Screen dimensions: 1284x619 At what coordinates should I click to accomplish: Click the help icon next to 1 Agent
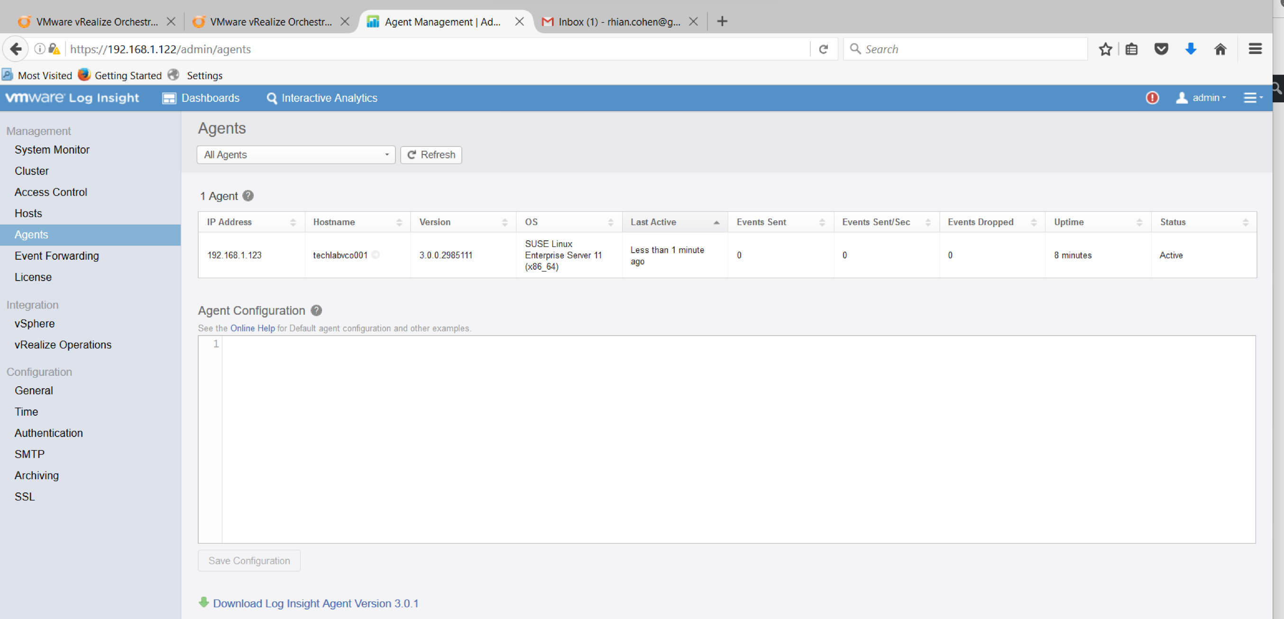(x=248, y=196)
